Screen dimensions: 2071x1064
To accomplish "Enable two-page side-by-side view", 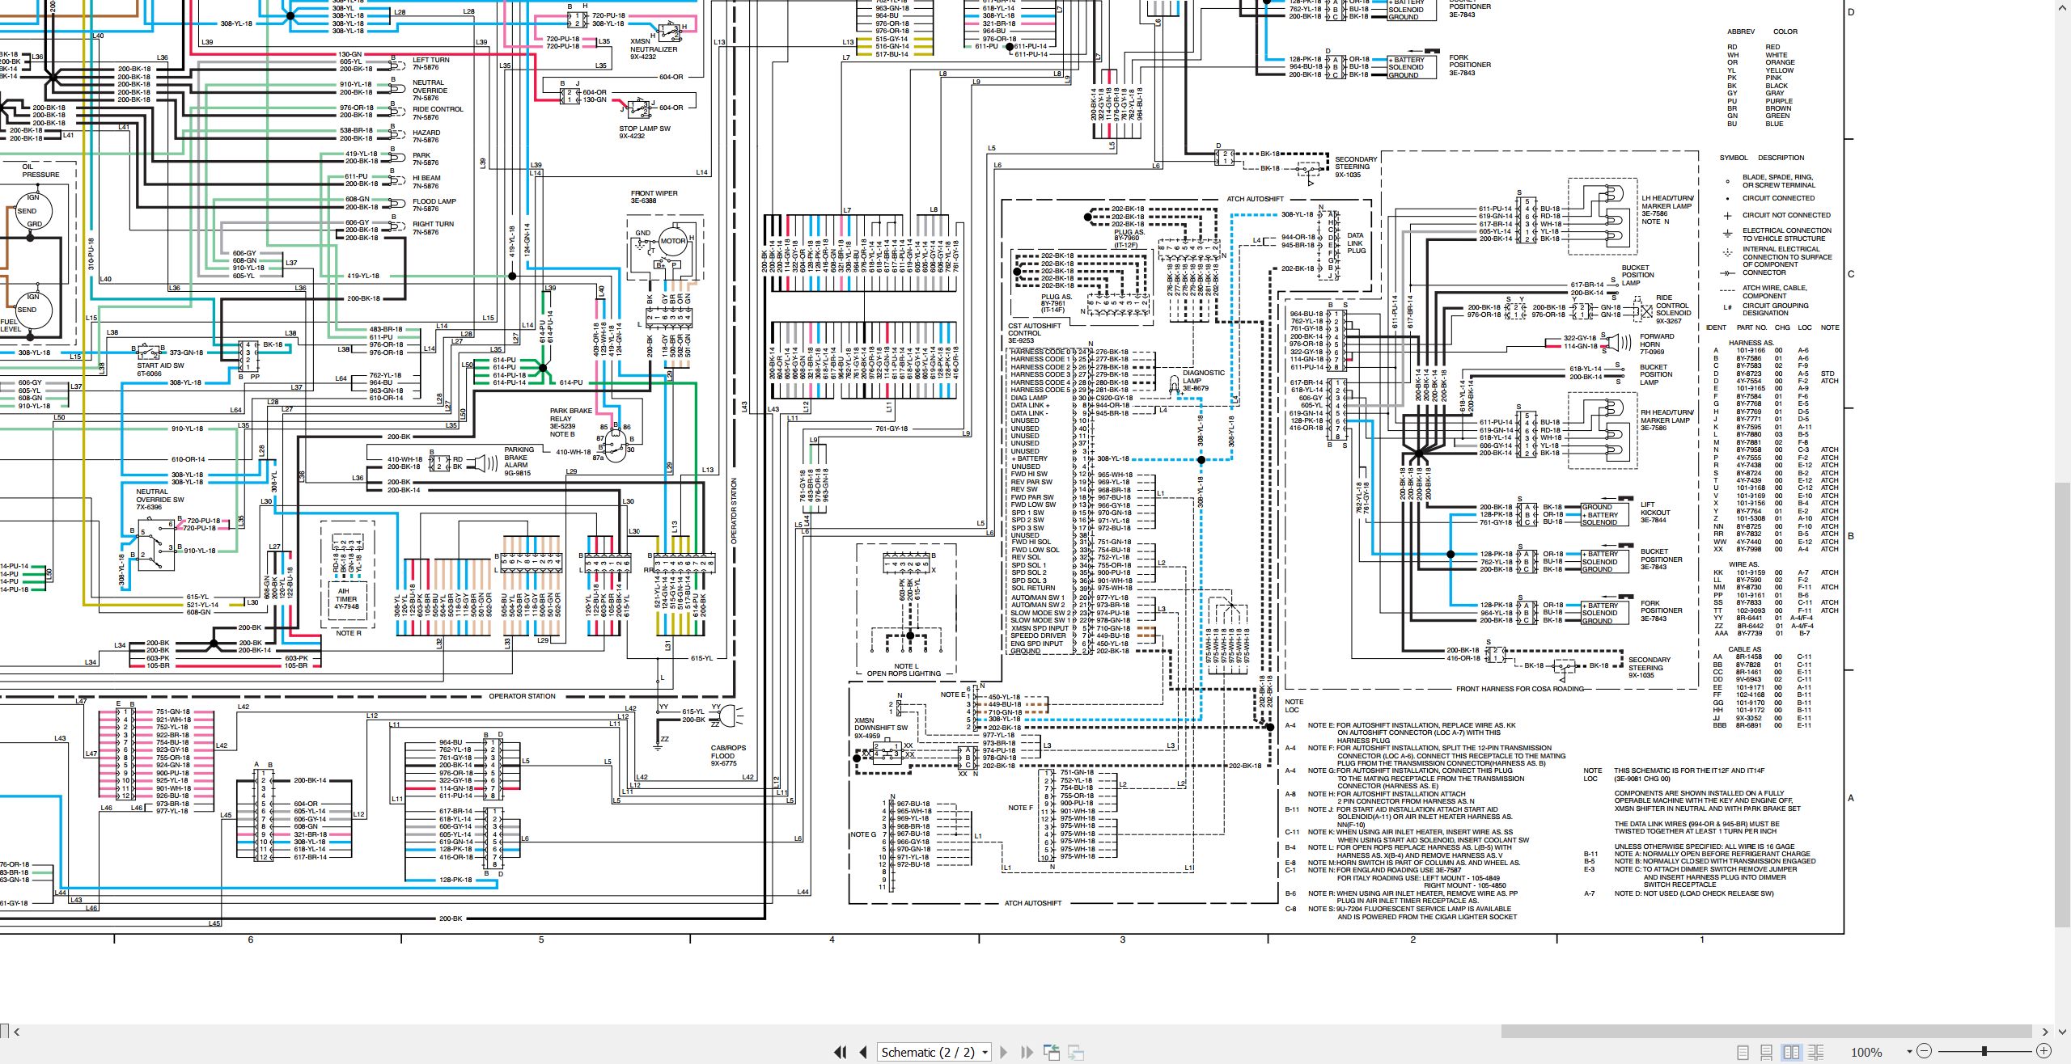I will [x=1792, y=1052].
